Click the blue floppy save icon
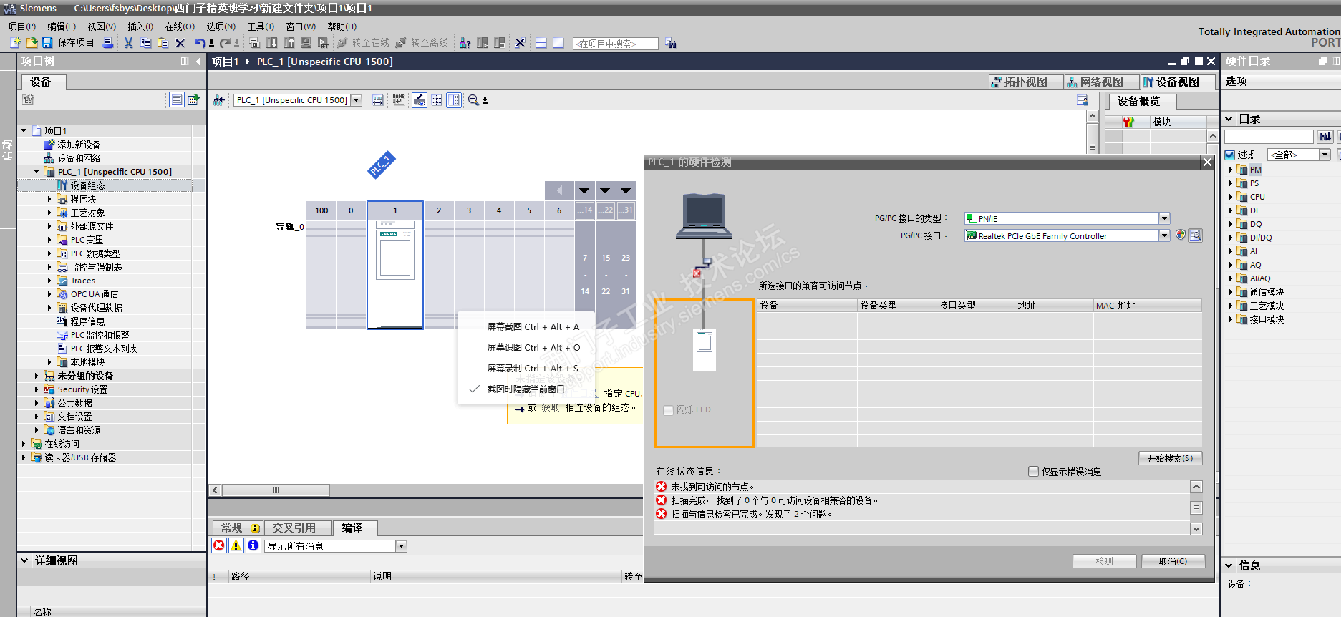This screenshot has height=617, width=1341. 47,43
